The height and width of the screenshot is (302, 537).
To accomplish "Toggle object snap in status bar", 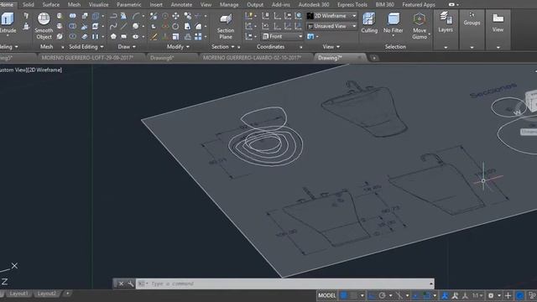I will (x=427, y=295).
